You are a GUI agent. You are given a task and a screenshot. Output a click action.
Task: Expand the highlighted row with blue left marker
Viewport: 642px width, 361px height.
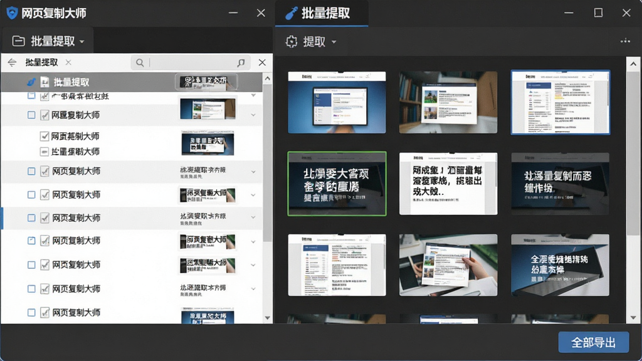pyautogui.click(x=253, y=217)
